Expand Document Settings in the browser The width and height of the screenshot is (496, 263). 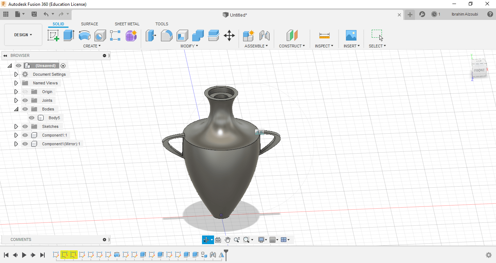click(16, 74)
